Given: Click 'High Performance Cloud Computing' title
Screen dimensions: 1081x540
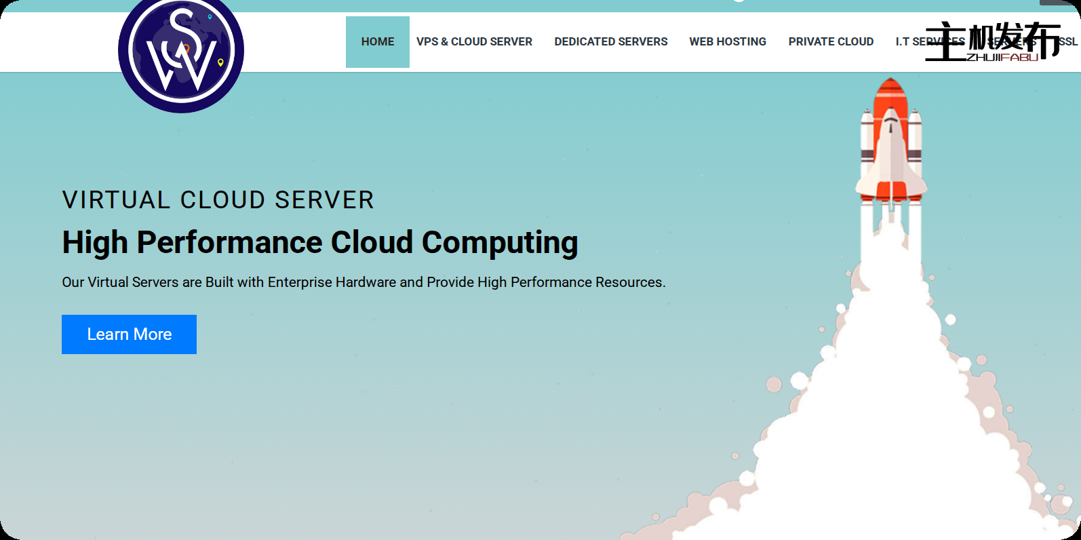Looking at the screenshot, I should (319, 243).
